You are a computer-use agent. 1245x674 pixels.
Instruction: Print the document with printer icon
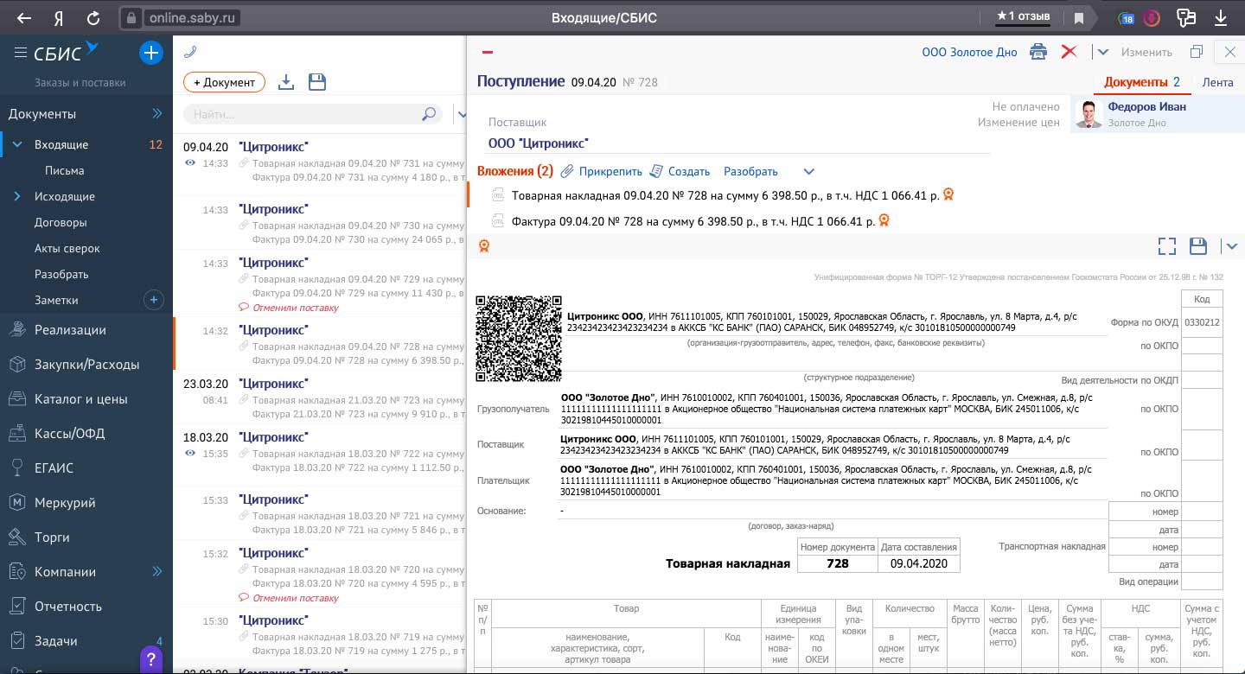coord(1038,52)
